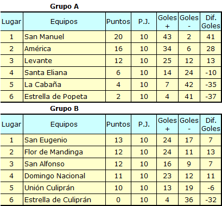
Task: Click Equipos header in Grupo B table
Action: click(x=64, y=124)
